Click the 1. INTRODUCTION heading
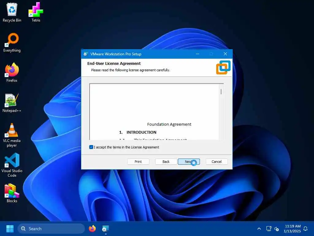 point(138,132)
